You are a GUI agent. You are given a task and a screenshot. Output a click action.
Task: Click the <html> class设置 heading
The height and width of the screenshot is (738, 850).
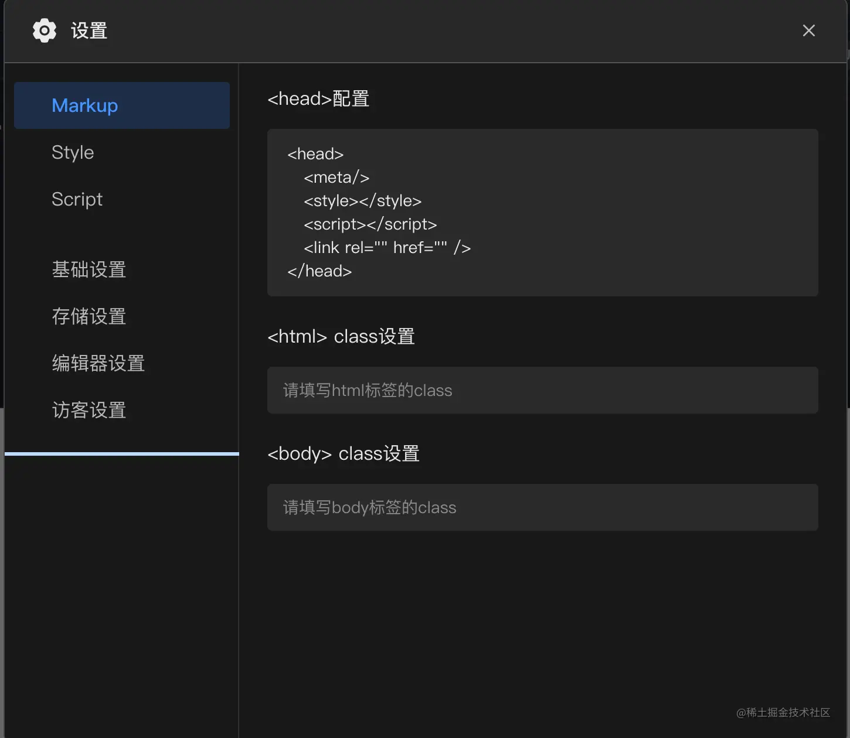[x=341, y=336]
